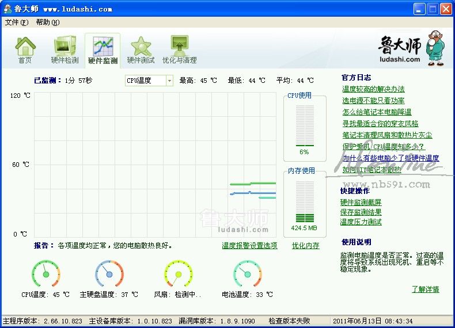Click the 首页 home icon

pyautogui.click(x=25, y=46)
